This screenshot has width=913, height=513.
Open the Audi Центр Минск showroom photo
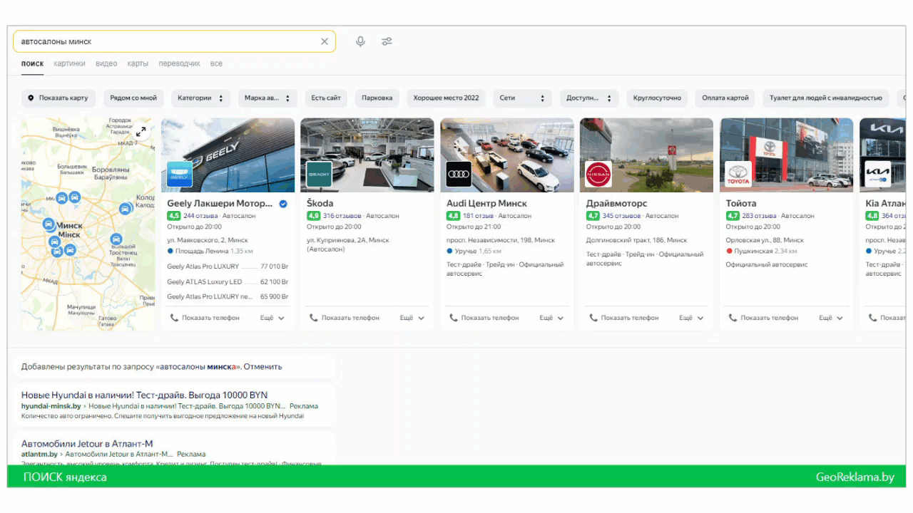coord(507,155)
